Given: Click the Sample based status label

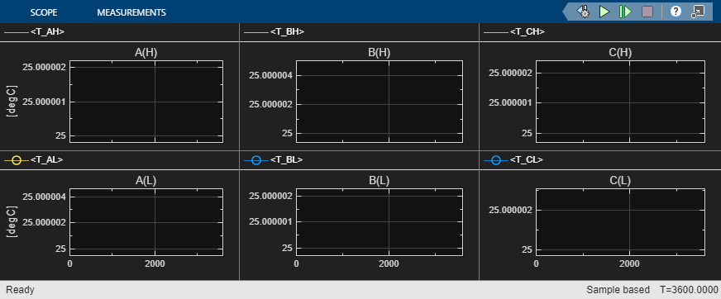Looking at the screenshot, I should (x=618, y=290).
